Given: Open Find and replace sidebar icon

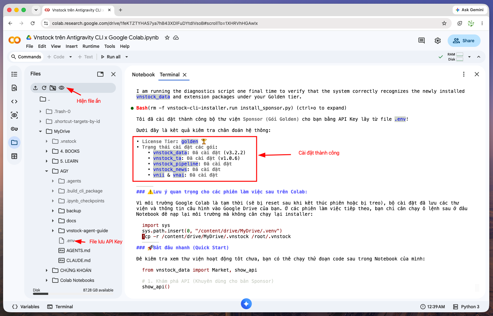Looking at the screenshot, I should 14,88.
